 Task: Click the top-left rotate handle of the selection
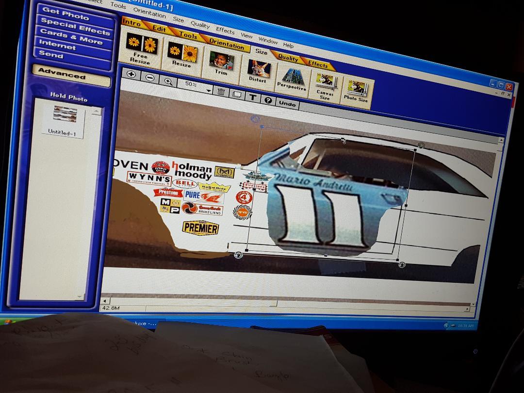tap(255, 119)
